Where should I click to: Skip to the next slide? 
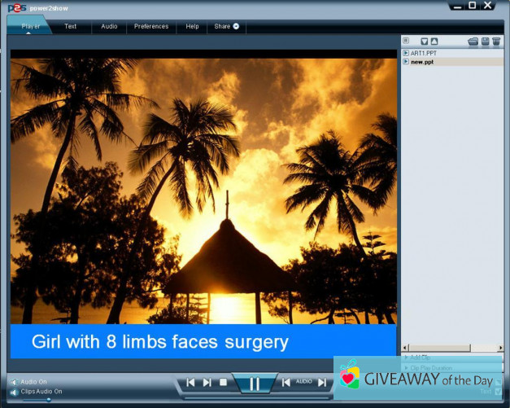(207, 382)
